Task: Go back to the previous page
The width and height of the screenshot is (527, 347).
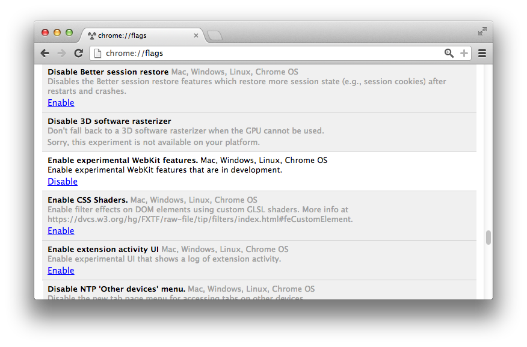Action: [45, 54]
